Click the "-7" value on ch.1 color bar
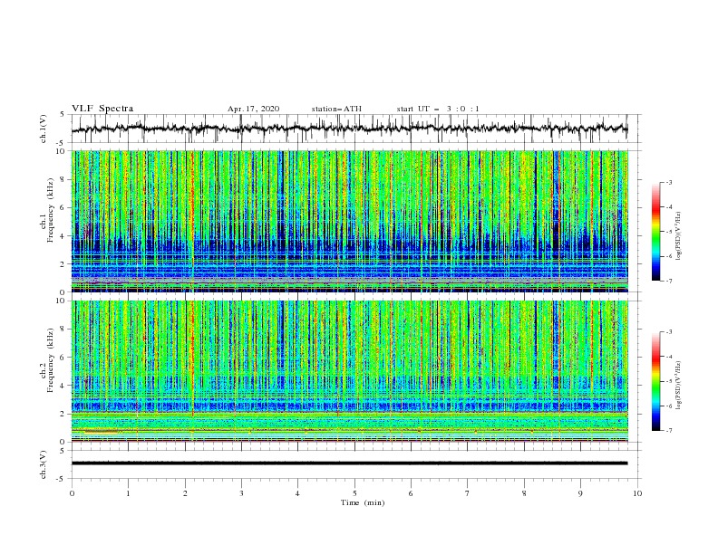This screenshot has width=718, height=554. (x=668, y=281)
